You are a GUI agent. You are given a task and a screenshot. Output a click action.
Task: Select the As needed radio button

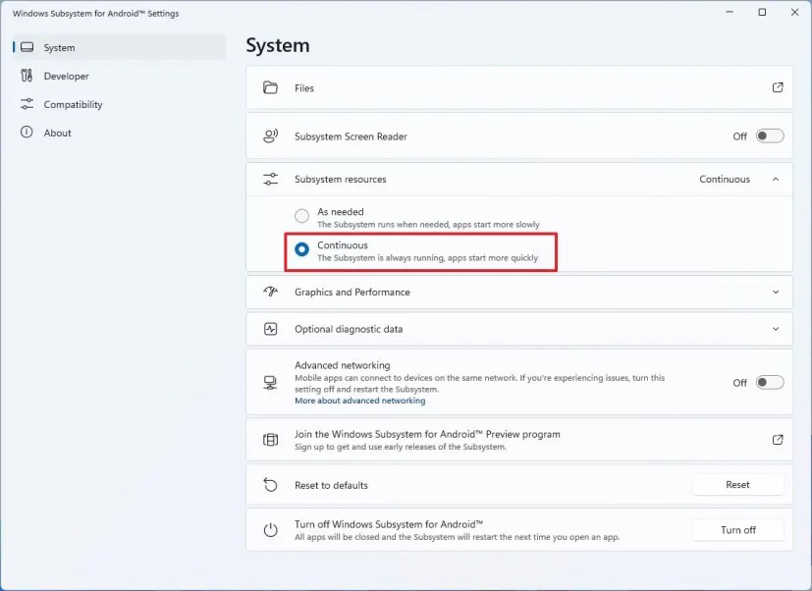tap(301, 213)
